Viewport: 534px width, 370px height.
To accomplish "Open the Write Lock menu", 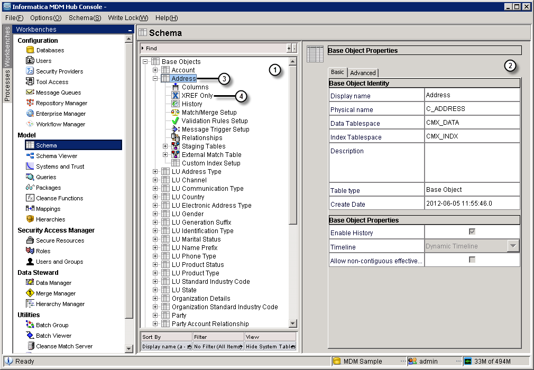I will pyautogui.click(x=128, y=17).
